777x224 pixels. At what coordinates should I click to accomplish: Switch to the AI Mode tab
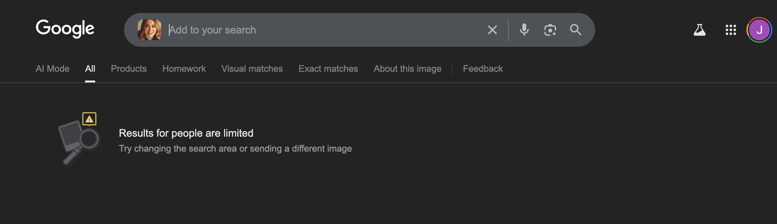tap(53, 69)
